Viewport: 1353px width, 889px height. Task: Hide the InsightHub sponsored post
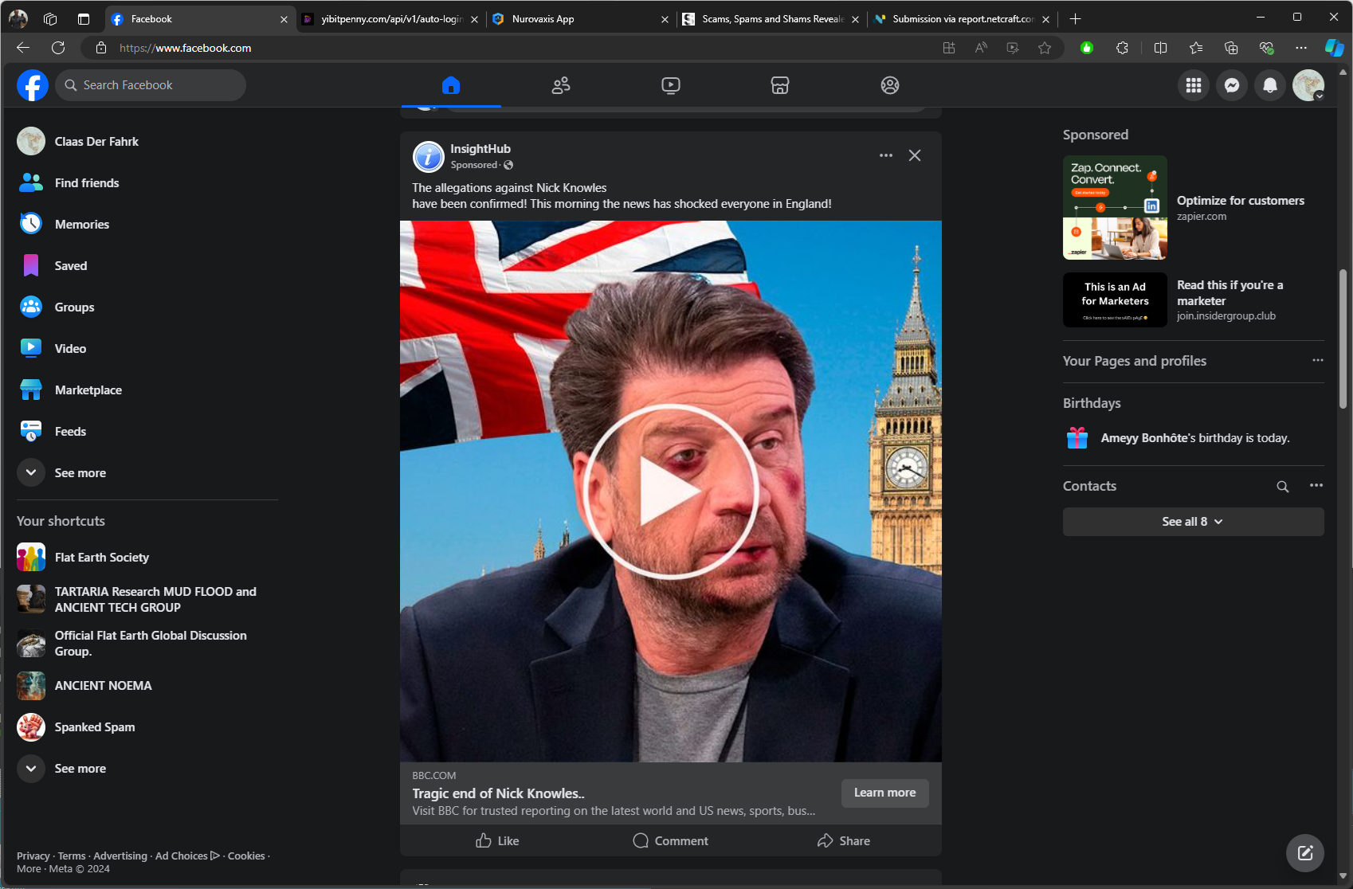[915, 155]
